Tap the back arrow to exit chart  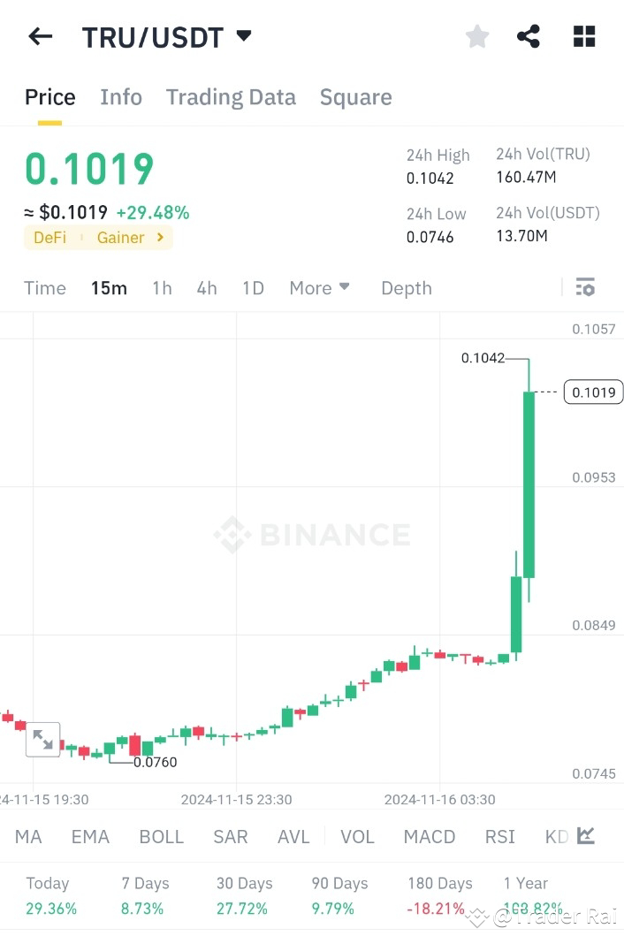pos(41,36)
